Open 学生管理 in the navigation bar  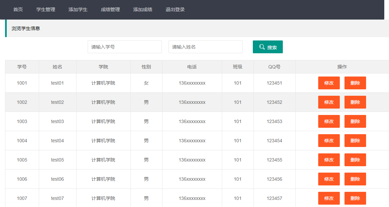[46, 9]
